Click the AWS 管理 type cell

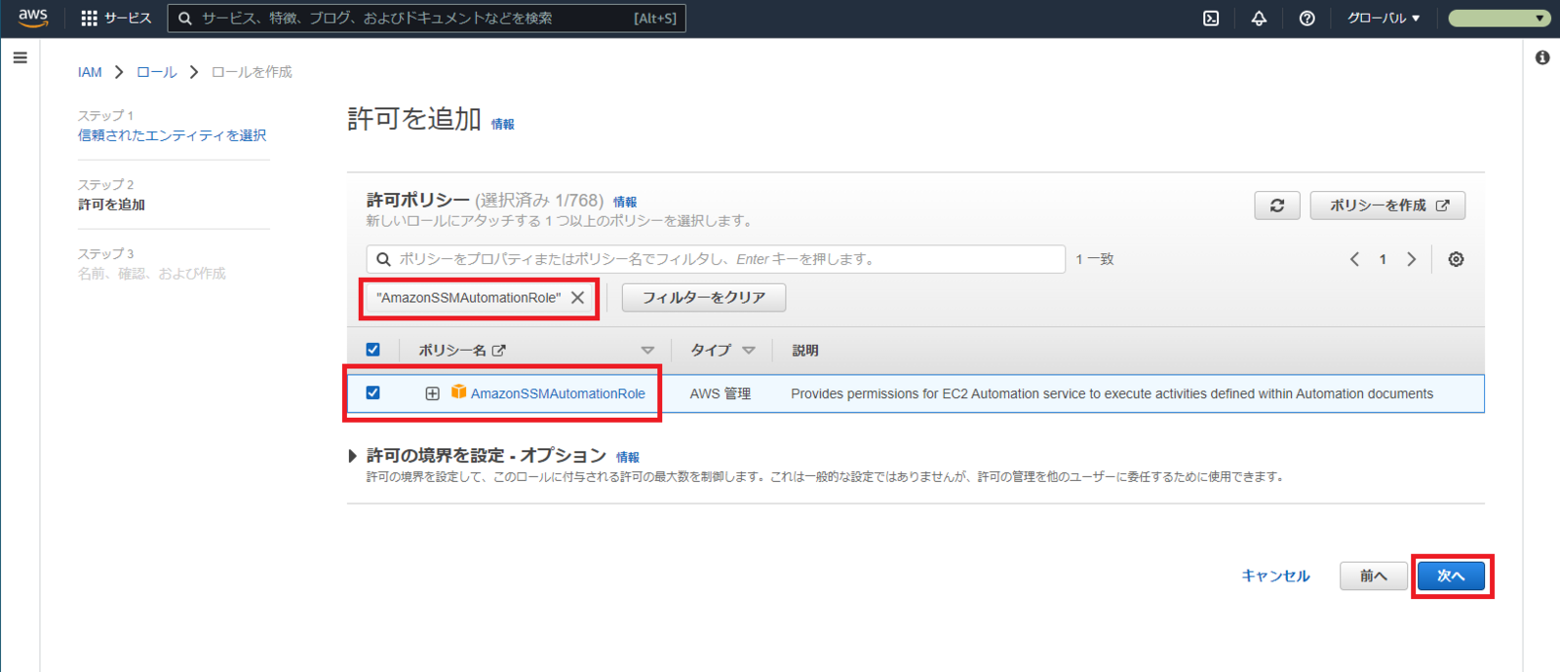click(x=721, y=393)
